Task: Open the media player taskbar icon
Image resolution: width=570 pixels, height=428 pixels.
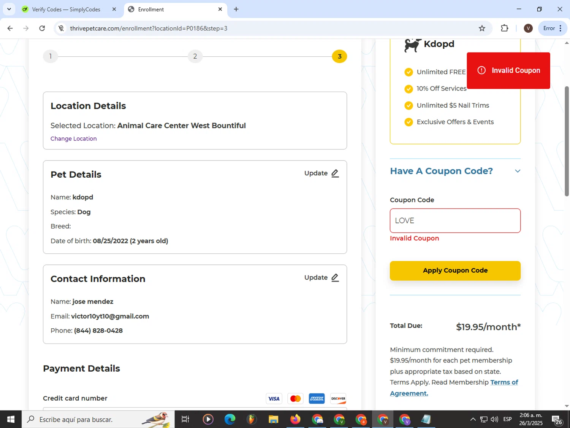Action: 208,419
